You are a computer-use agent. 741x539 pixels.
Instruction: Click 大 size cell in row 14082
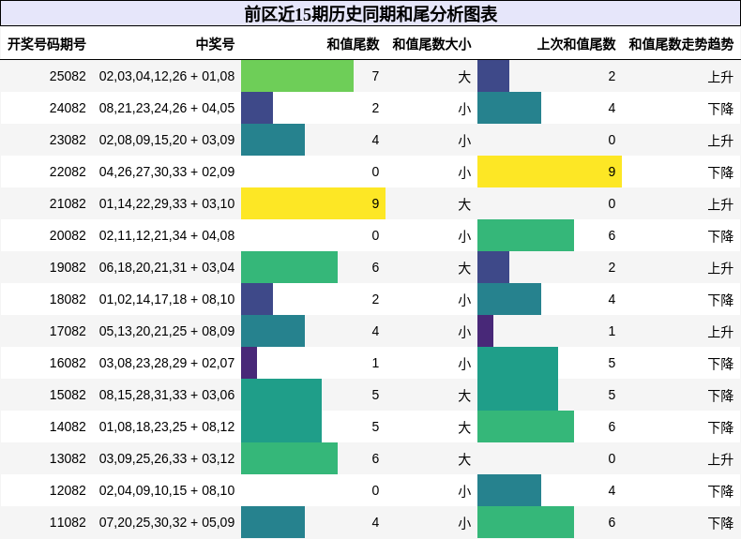pos(464,427)
